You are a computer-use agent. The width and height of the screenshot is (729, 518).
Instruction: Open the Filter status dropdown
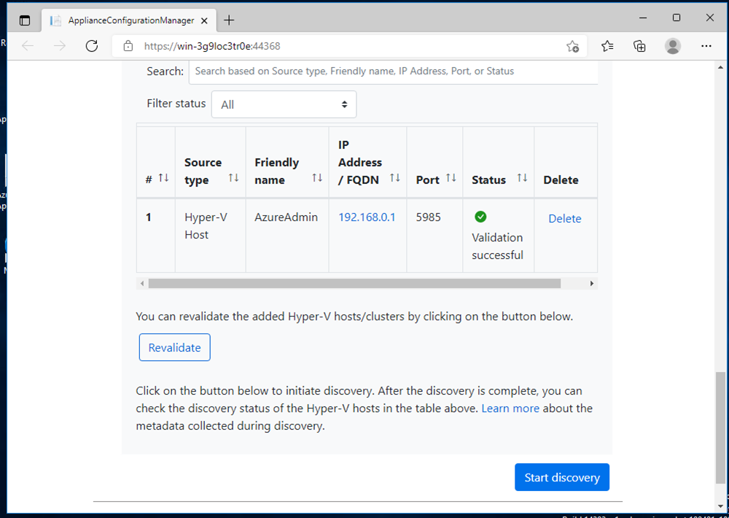[x=284, y=104]
